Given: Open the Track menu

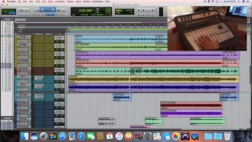Looking at the screenshot, I should click(38, 2).
